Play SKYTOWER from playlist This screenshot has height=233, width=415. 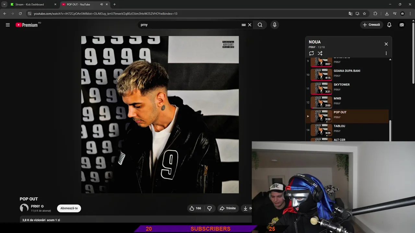tap(347, 89)
